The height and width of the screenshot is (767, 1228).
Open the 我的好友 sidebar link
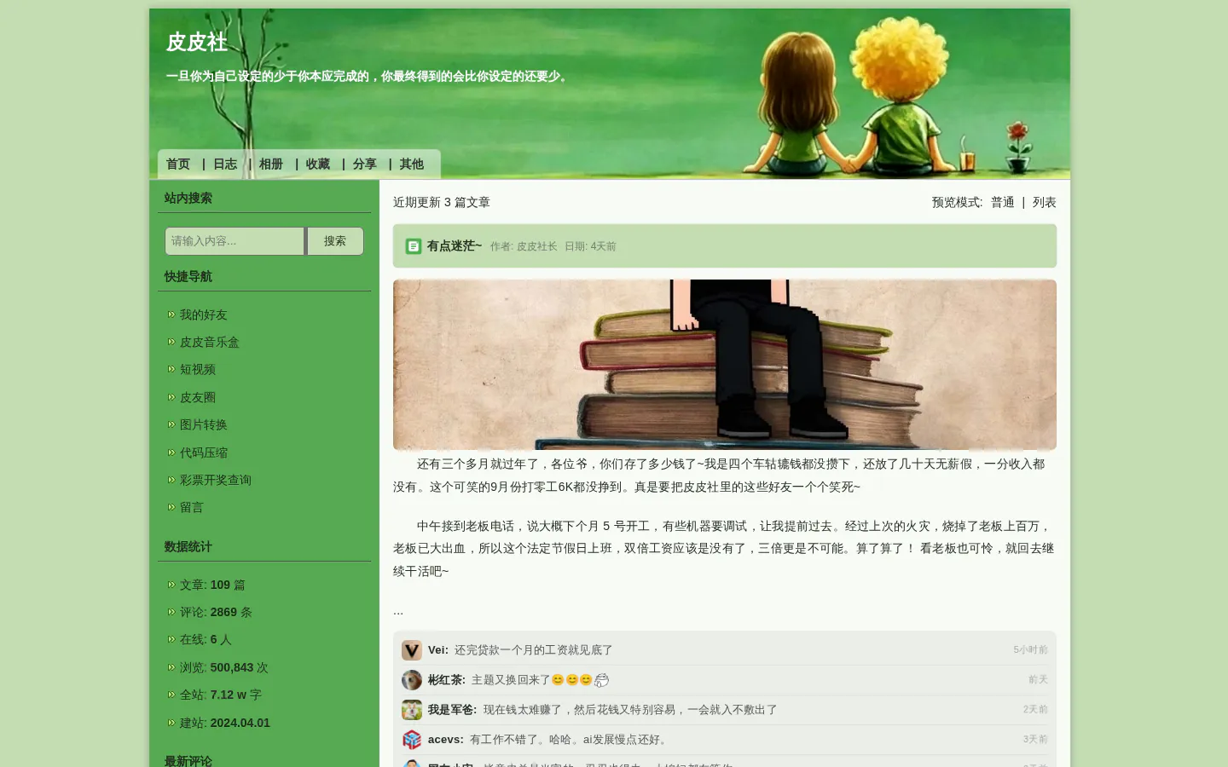point(204,315)
